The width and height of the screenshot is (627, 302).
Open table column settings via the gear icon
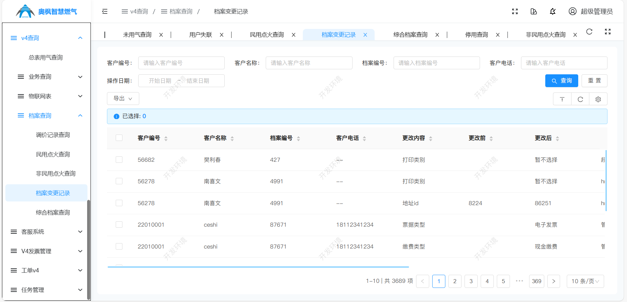(598, 99)
